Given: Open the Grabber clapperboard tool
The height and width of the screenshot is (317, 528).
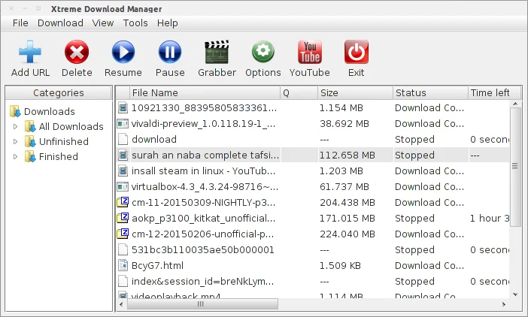Looking at the screenshot, I should pos(217,52).
